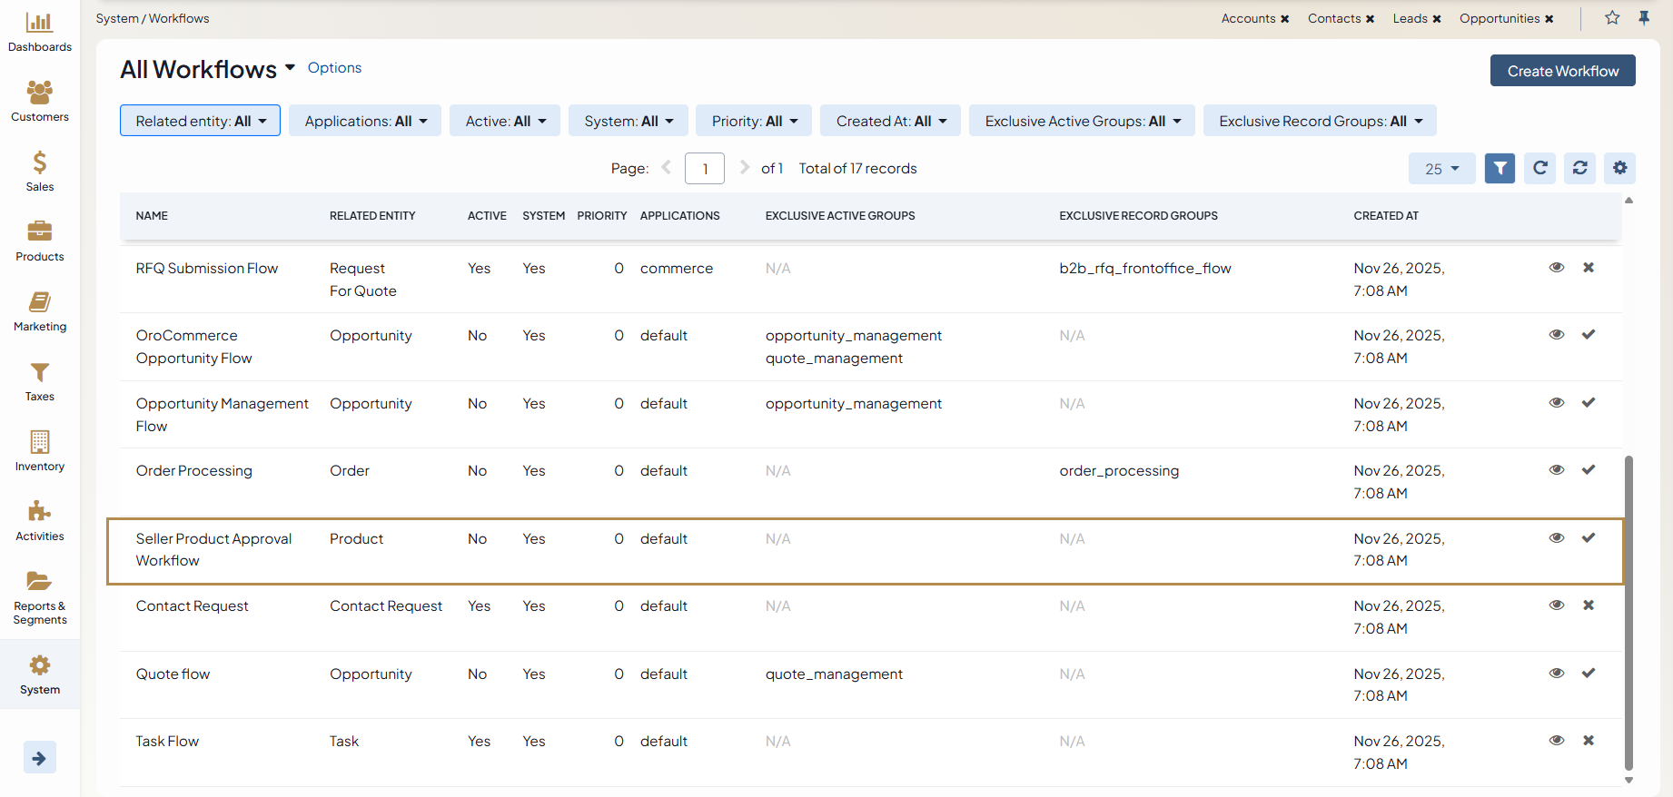This screenshot has height=797, width=1673.
Task: Open the Customers sidebar section
Action: click(x=39, y=102)
